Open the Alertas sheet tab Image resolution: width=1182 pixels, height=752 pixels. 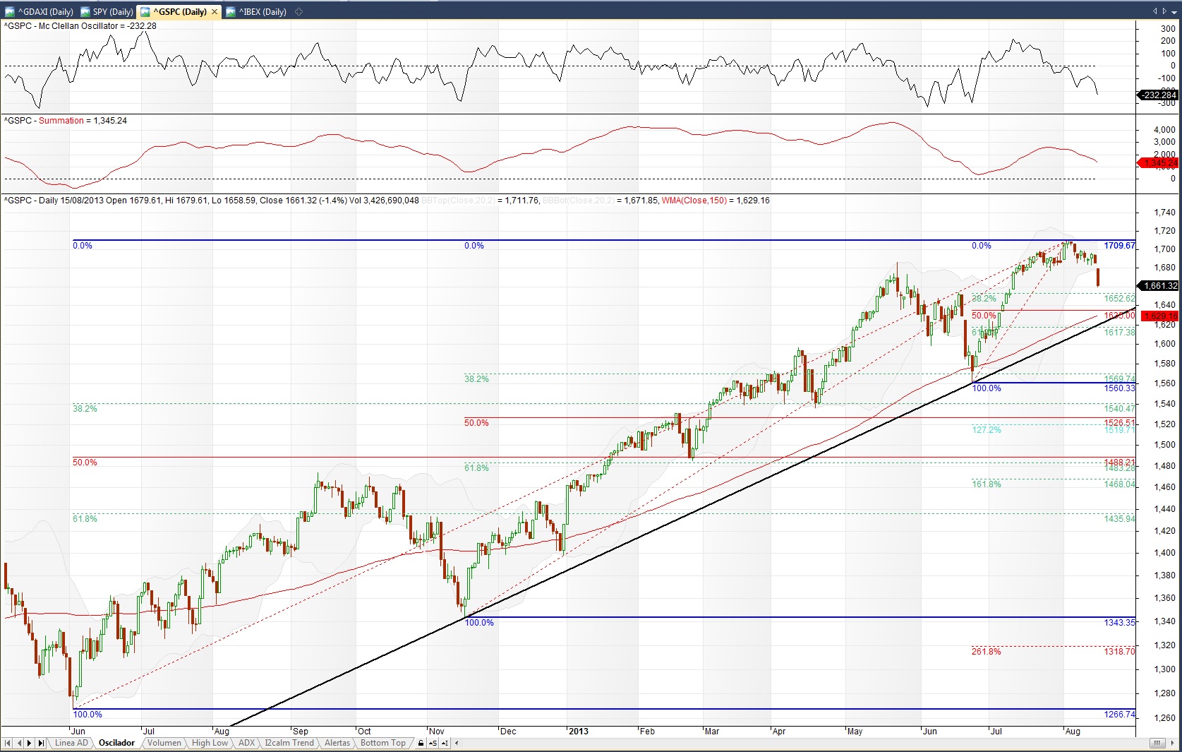(x=337, y=743)
